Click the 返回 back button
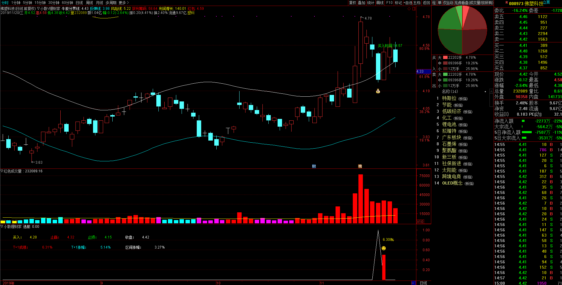The height and width of the screenshot is (285, 562). click(426, 3)
